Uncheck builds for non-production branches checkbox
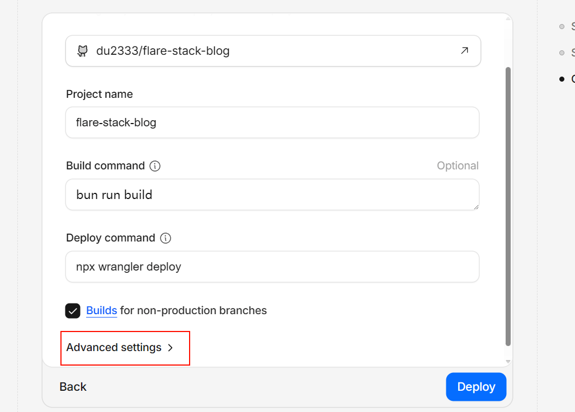This screenshot has width=575, height=412. coord(73,311)
